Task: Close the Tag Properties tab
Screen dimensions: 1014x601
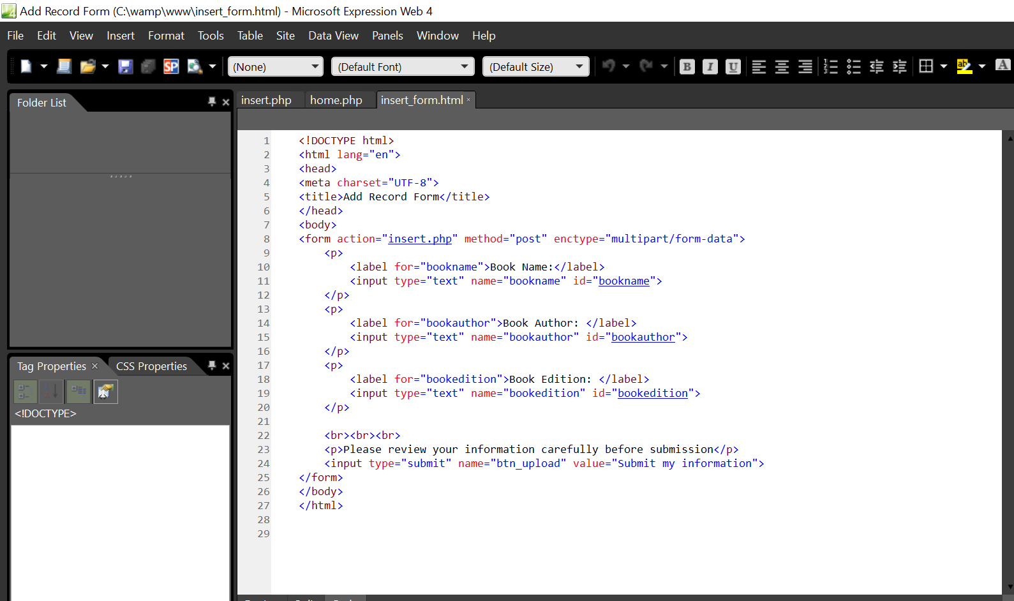Action: coord(94,366)
